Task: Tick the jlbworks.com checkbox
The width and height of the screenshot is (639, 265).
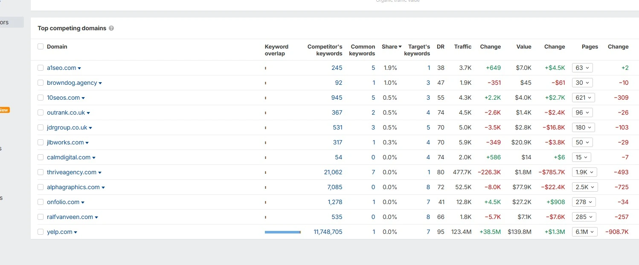Action: [41, 142]
